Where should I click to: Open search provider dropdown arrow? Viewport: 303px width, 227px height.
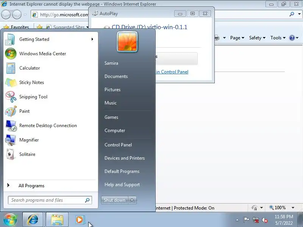click(x=299, y=14)
